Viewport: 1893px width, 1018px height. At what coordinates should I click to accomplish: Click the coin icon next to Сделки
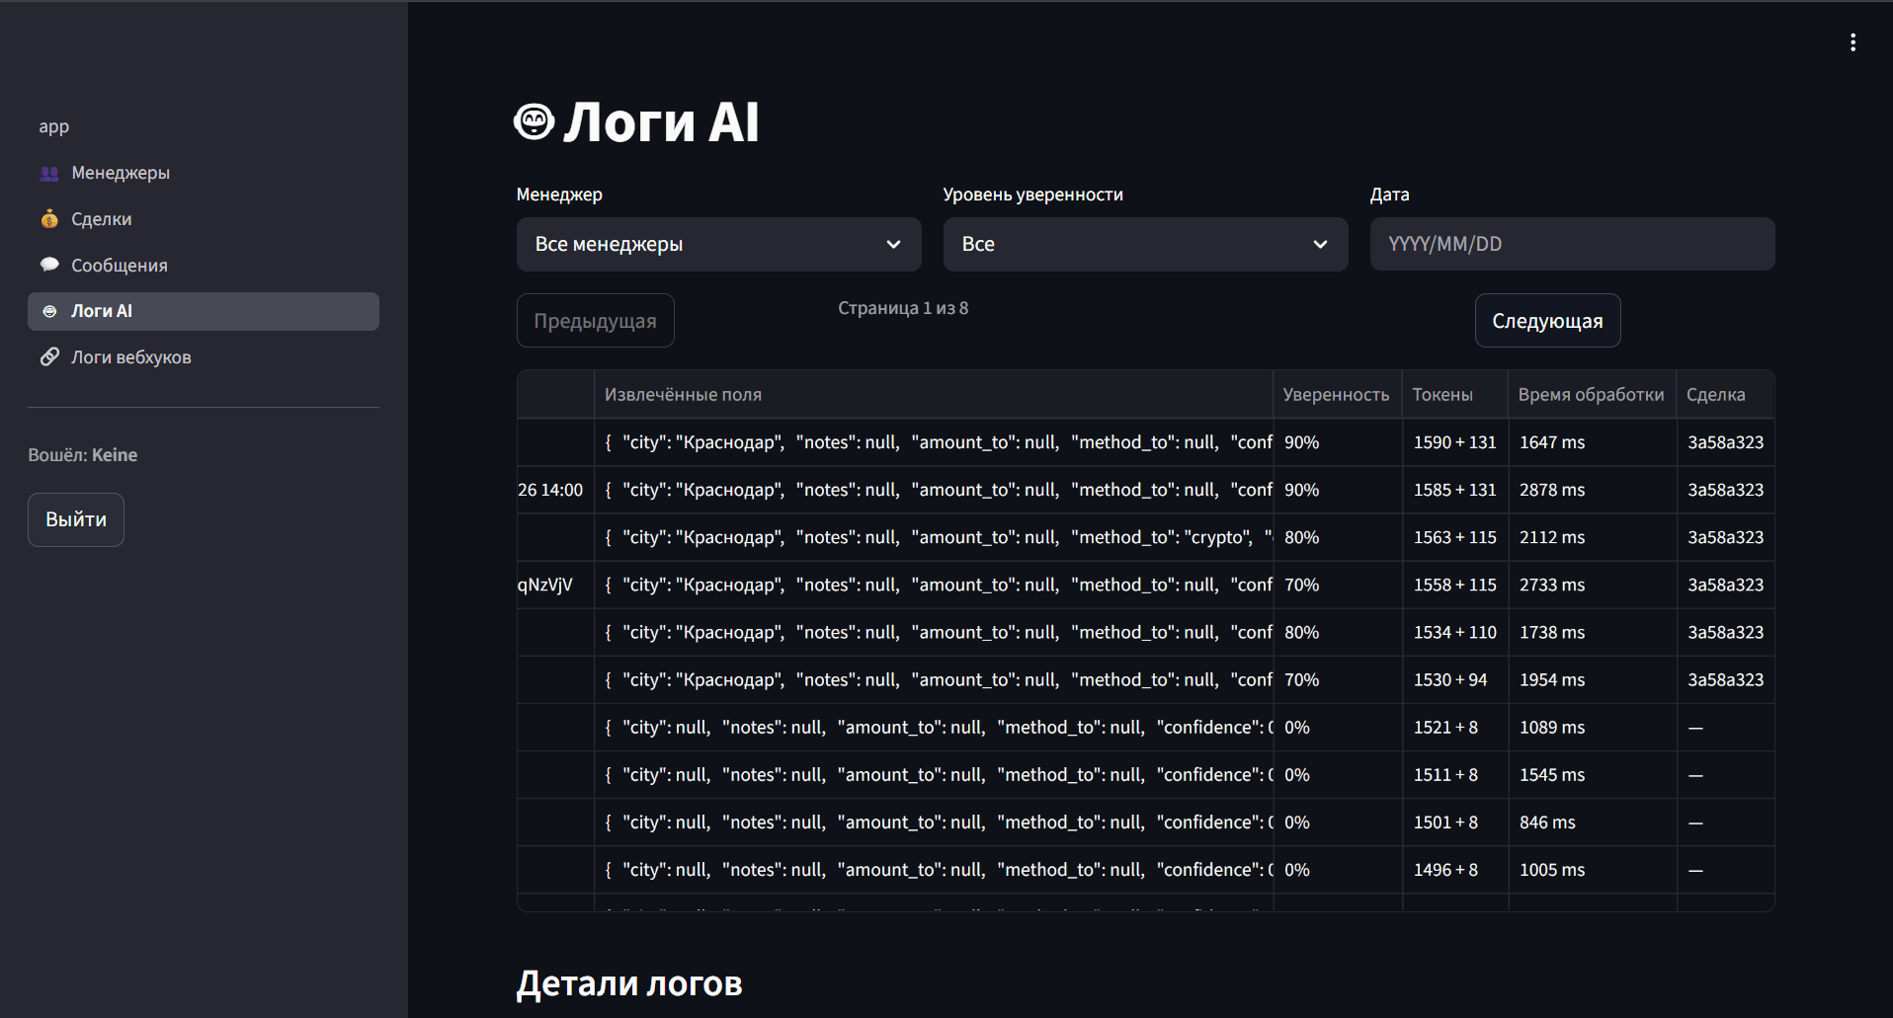click(48, 219)
